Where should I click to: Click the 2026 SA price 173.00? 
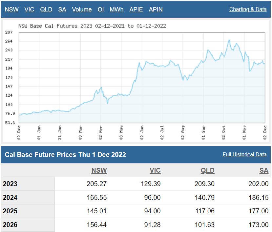pos(258,225)
